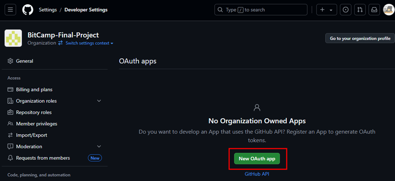
Task: Click the New OAuth app button
Action: 257,159
